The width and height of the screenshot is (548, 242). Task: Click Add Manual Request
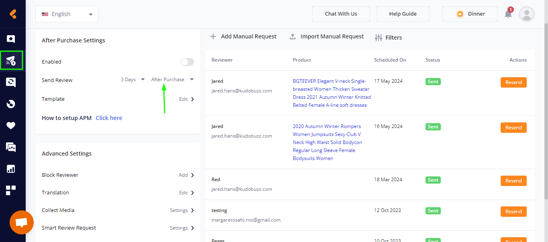coord(249,36)
